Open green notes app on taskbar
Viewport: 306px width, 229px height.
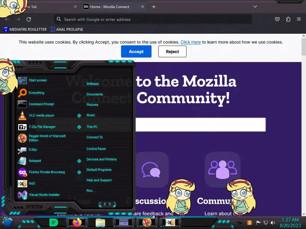point(54,222)
